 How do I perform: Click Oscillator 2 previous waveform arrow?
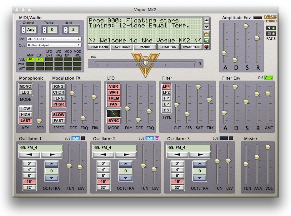tap(103, 155)
